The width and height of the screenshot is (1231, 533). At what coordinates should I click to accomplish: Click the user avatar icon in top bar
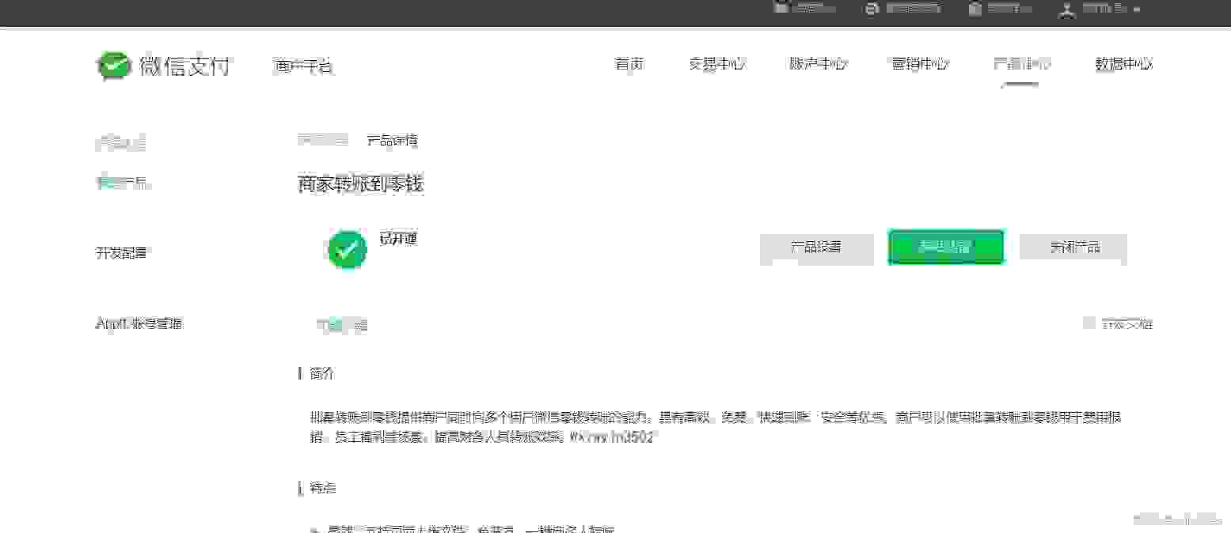point(1068,9)
